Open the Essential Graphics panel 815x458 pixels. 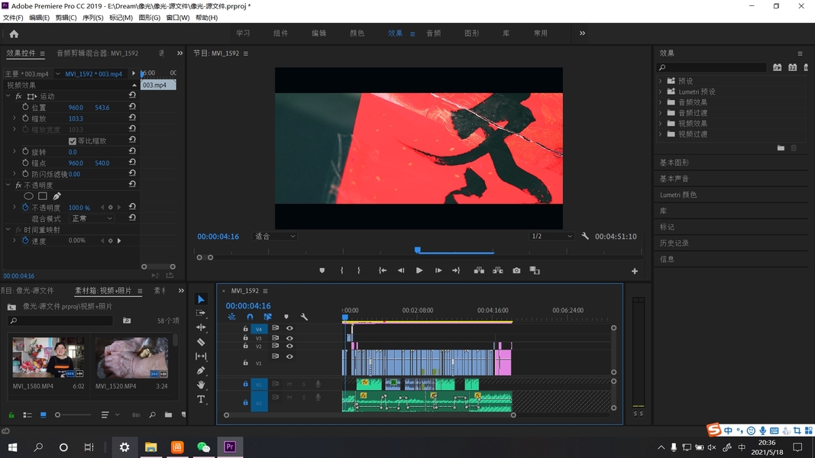click(674, 163)
